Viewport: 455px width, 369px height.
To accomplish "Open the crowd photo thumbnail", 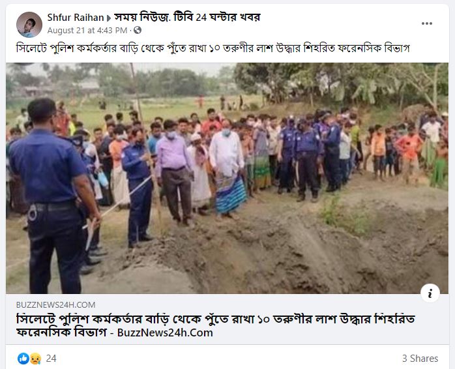I will (x=227, y=178).
